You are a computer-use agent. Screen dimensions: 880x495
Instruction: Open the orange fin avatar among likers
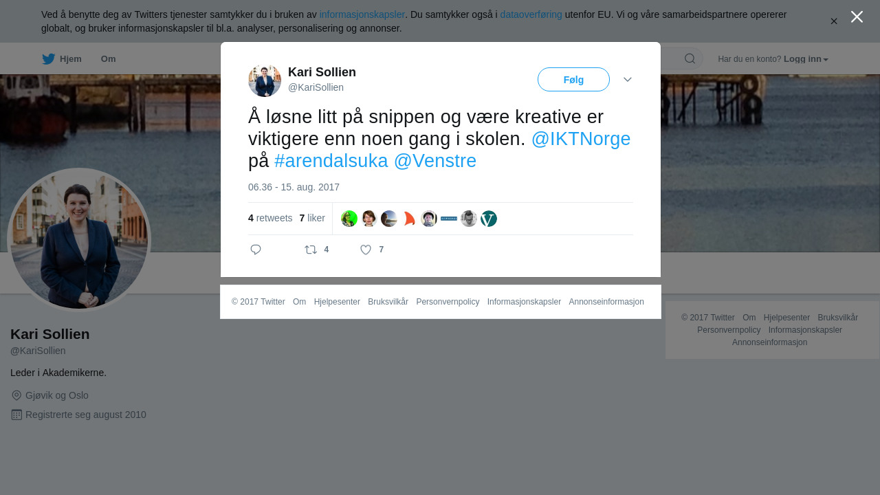409,219
